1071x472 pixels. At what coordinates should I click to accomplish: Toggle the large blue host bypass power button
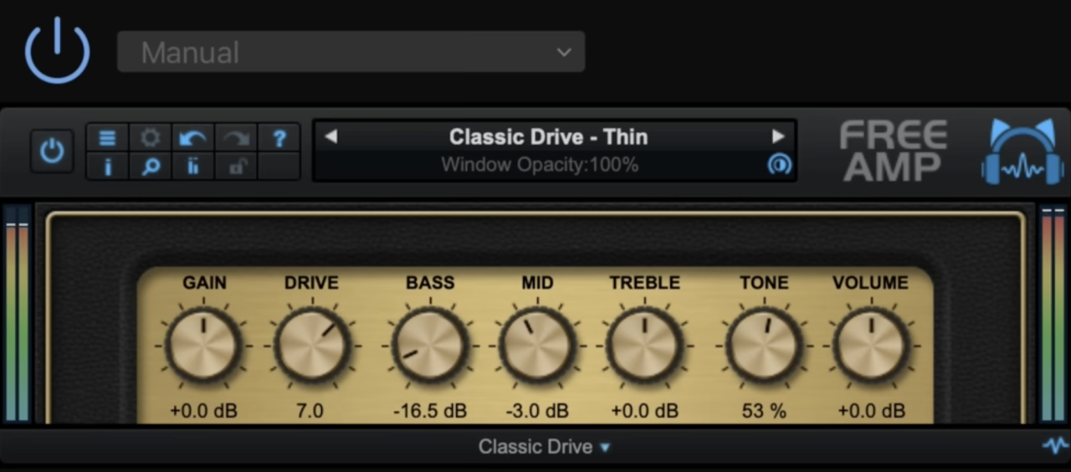57,52
